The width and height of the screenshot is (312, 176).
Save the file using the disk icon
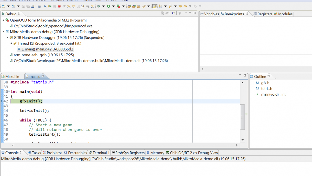(23, 6)
